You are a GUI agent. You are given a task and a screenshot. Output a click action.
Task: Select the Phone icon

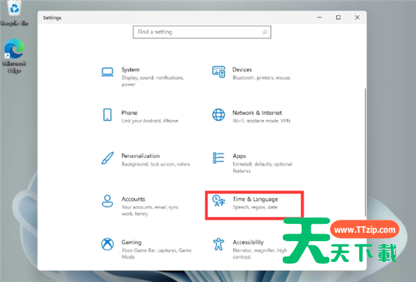107,114
